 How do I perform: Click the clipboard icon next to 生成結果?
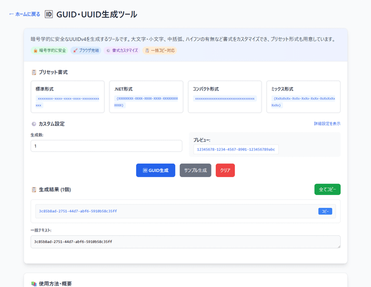(x=34, y=189)
